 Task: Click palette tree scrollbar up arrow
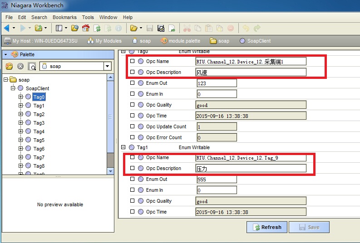(110, 77)
